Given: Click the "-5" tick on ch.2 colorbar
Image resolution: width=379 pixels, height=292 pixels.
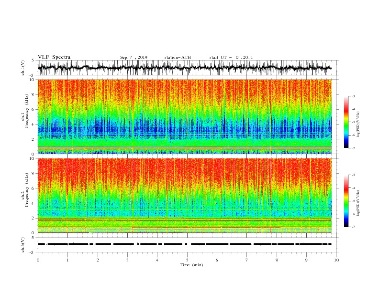Looking at the screenshot, I should point(353,201).
